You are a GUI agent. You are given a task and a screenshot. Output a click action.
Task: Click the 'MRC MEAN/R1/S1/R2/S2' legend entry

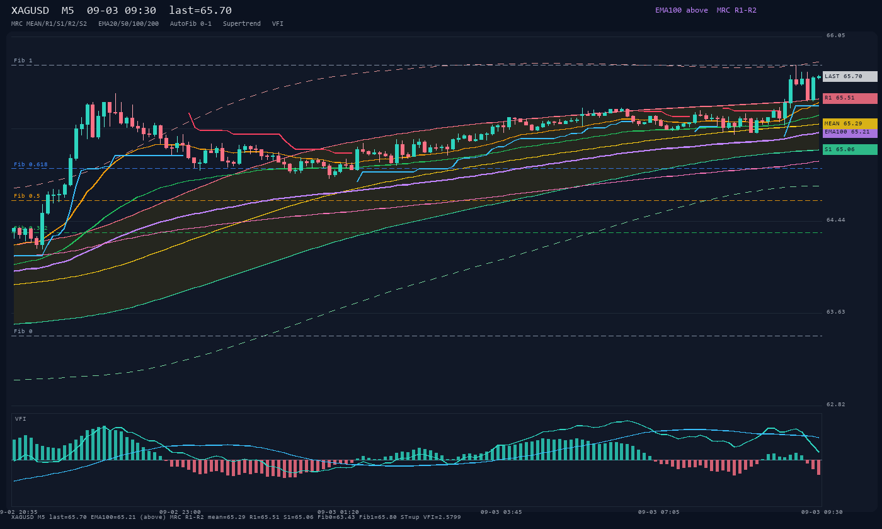[x=49, y=24]
